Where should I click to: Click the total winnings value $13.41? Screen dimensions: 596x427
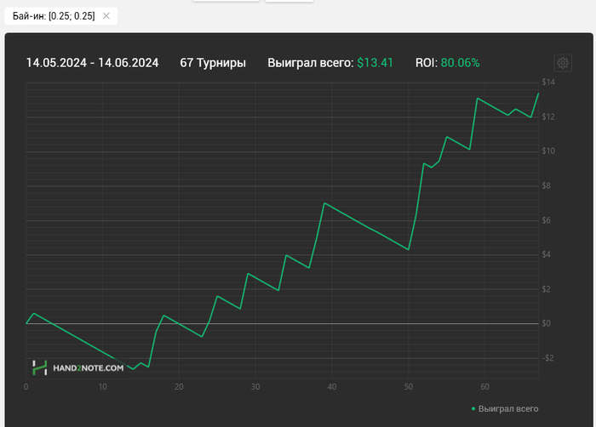point(375,63)
